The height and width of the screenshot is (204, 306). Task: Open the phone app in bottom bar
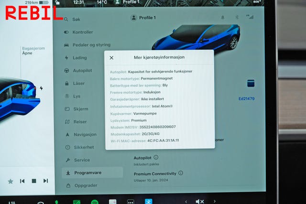pyautogui.click(x=56, y=202)
